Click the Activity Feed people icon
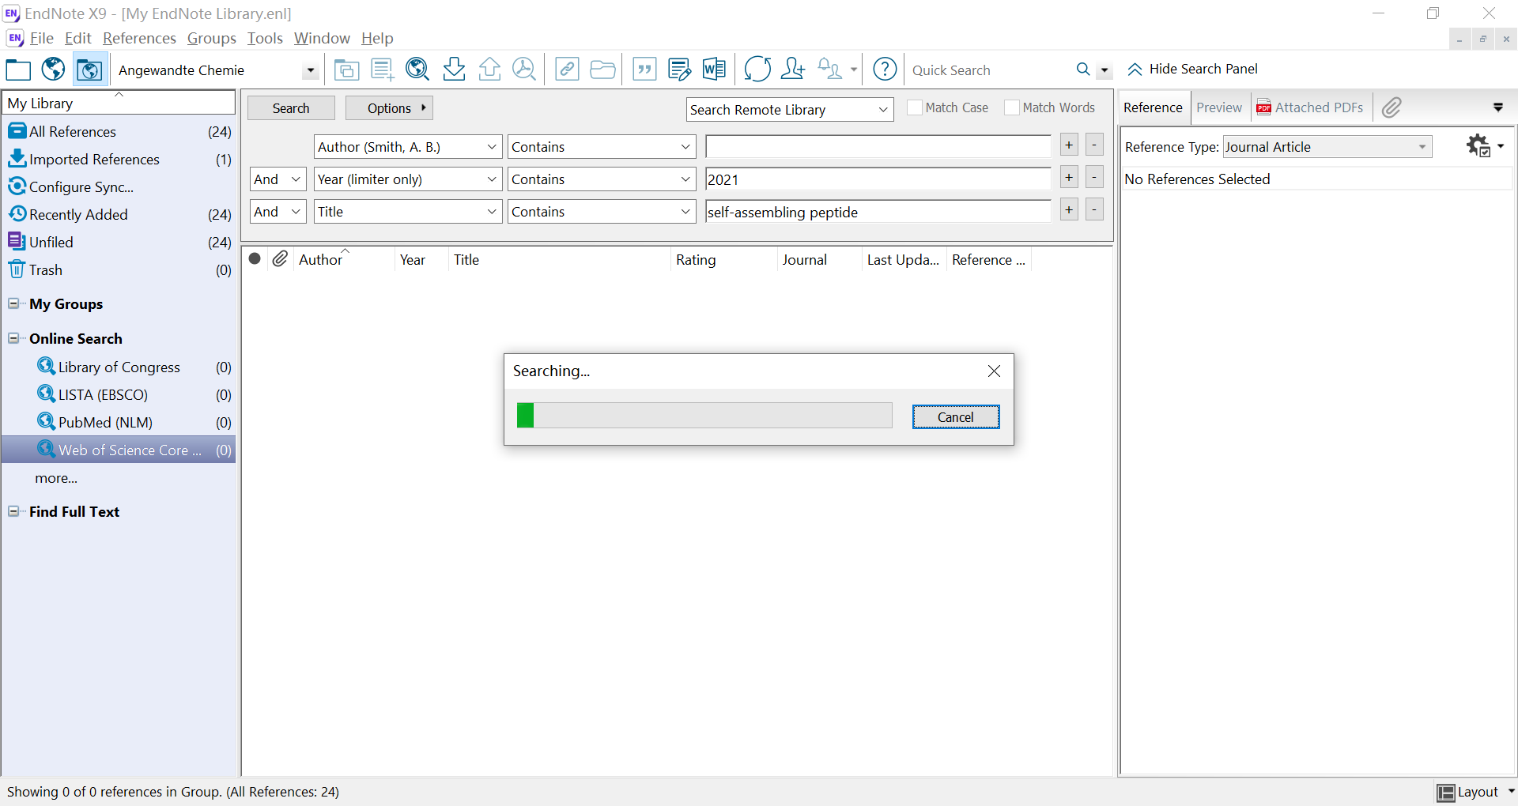Image resolution: width=1518 pixels, height=806 pixels. [x=829, y=70]
